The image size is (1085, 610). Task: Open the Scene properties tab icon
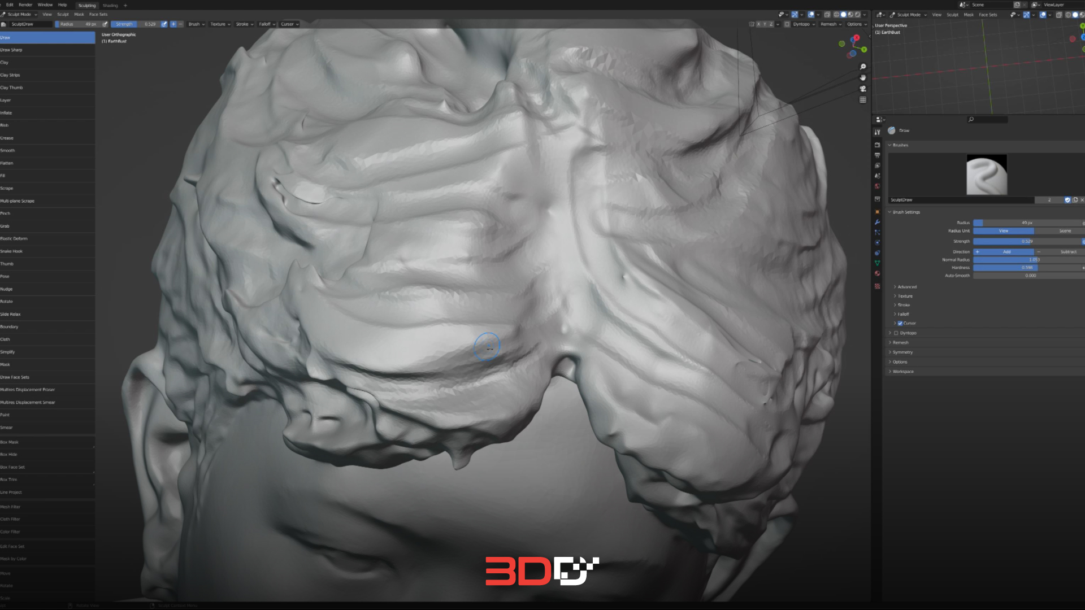[x=877, y=176]
